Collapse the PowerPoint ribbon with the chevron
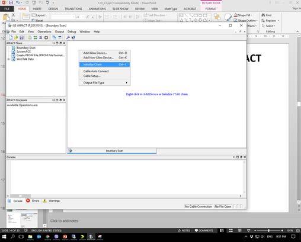The image size is (301, 242). [297, 31]
